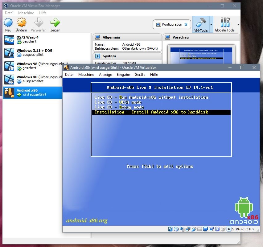This screenshot has height=247, width=263.
Task: Minimize the Android x86 VM window
Action: coord(230,68)
